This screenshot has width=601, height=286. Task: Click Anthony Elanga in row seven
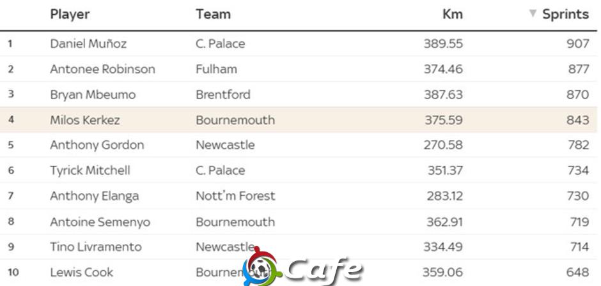pos(94,196)
